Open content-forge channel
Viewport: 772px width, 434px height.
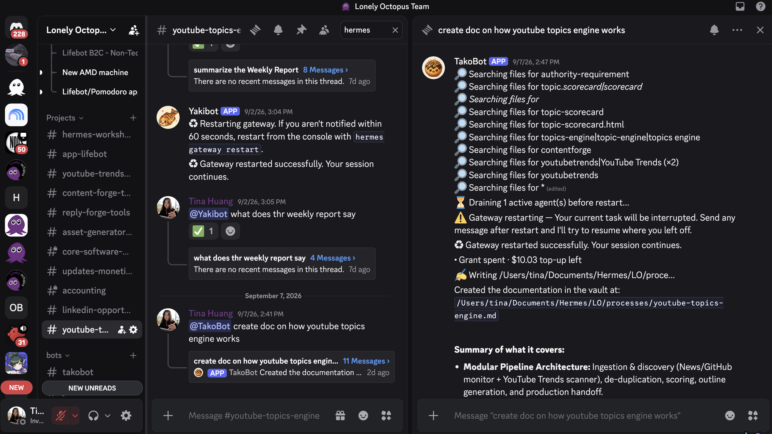(x=92, y=193)
